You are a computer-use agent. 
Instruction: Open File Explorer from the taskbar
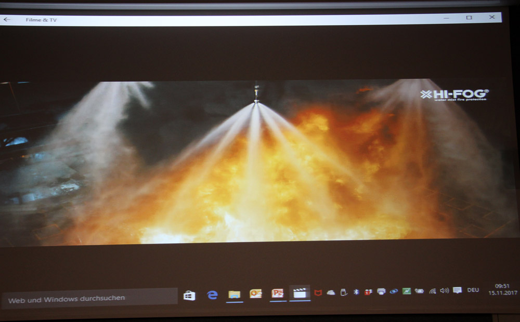[x=235, y=294]
